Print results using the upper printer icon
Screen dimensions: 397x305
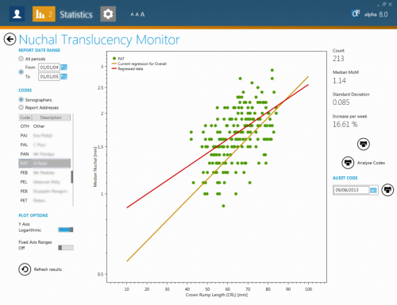(x=364, y=145)
